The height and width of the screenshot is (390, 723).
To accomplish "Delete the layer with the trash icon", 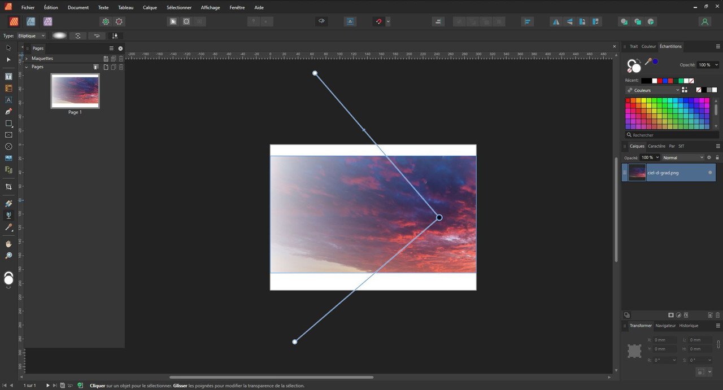I will tap(718, 315).
